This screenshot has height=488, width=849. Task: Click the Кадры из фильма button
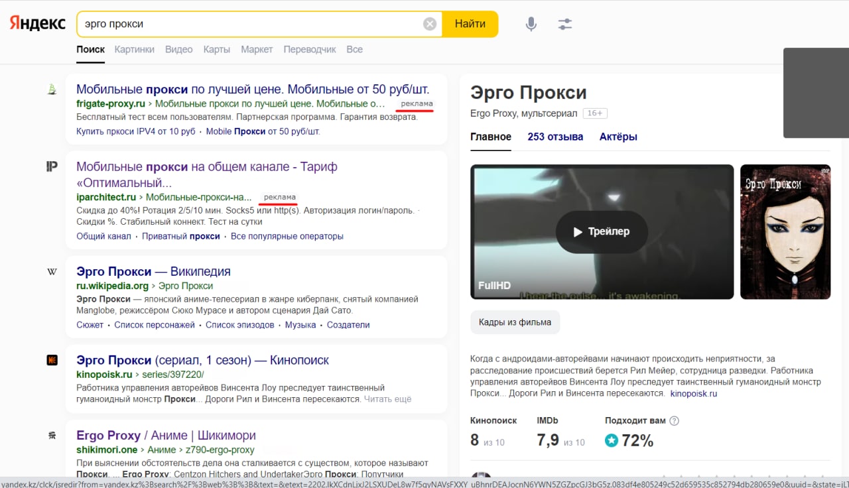pyautogui.click(x=515, y=322)
